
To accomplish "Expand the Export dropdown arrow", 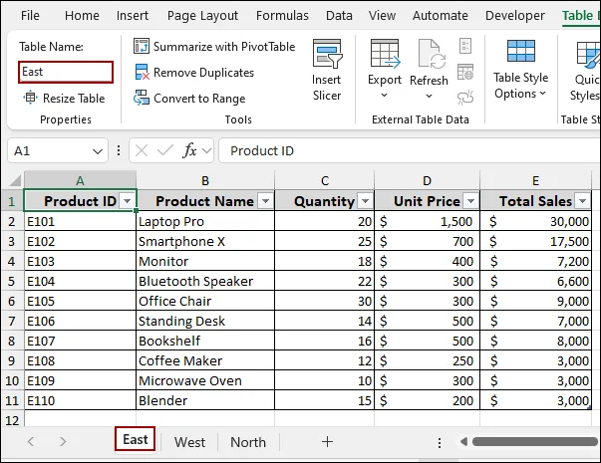I will (x=385, y=96).
